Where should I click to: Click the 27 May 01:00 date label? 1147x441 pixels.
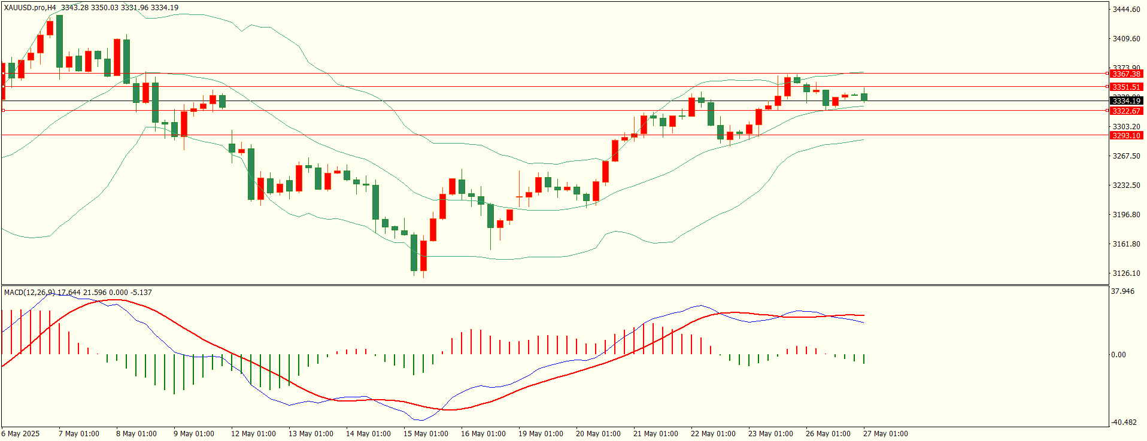click(x=885, y=434)
